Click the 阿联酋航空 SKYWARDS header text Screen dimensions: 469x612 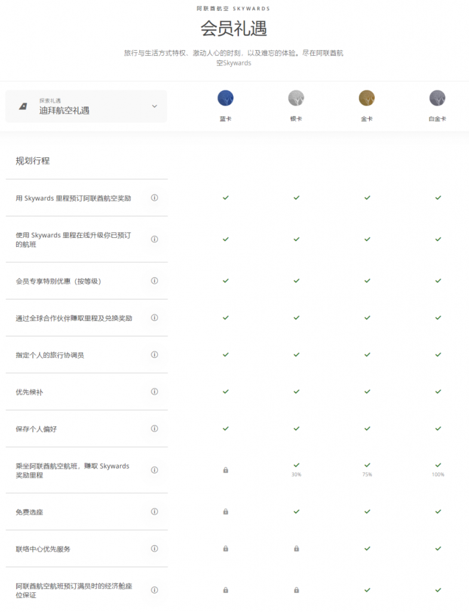(234, 8)
